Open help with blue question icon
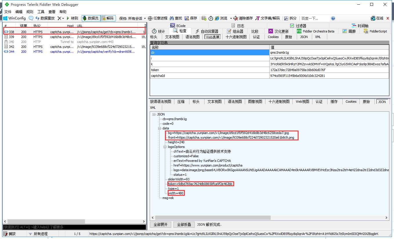 point(333,18)
